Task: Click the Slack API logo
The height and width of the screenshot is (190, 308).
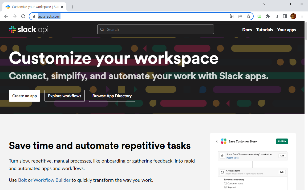Action: coord(29,30)
